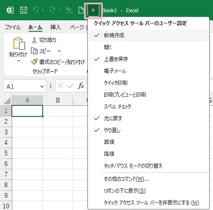Open the Undo history dropdown arrow
The width and height of the screenshot is (213, 210).
click(x=43, y=10)
